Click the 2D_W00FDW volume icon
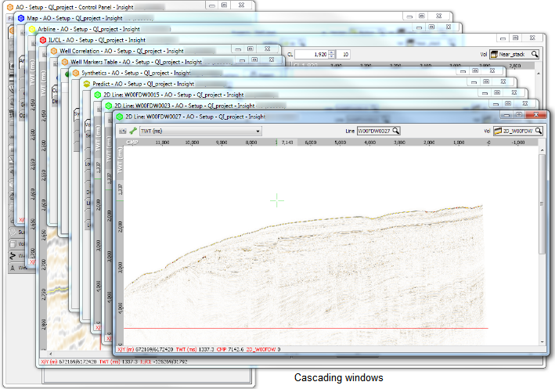This screenshot has width=555, height=389. (498, 131)
